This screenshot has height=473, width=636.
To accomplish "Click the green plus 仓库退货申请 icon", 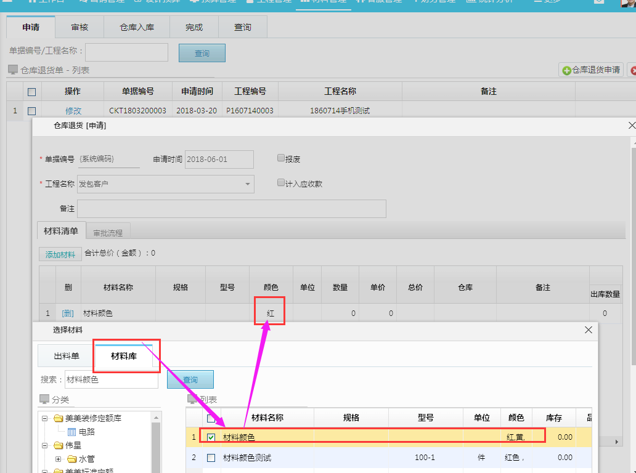I will tap(566, 70).
